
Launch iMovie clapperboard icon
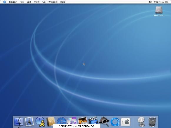coord(93,120)
